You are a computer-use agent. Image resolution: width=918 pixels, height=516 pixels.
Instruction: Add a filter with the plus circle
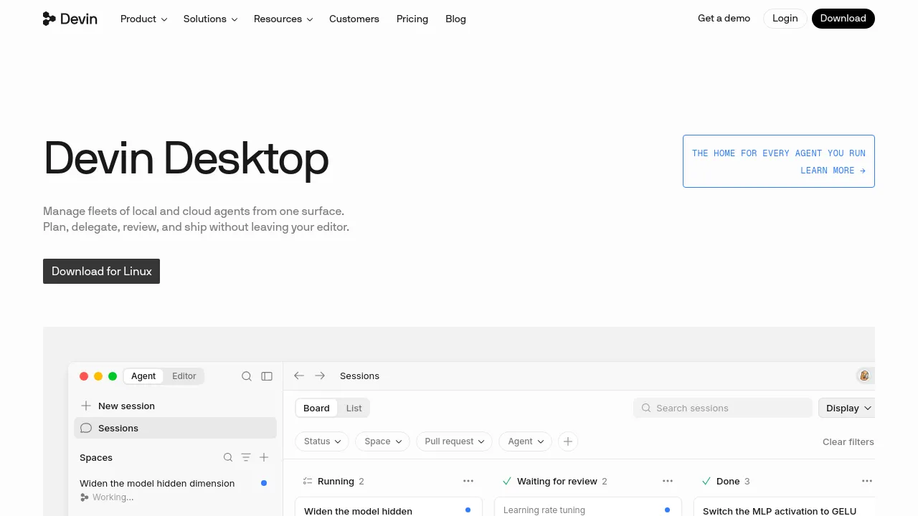point(568,441)
